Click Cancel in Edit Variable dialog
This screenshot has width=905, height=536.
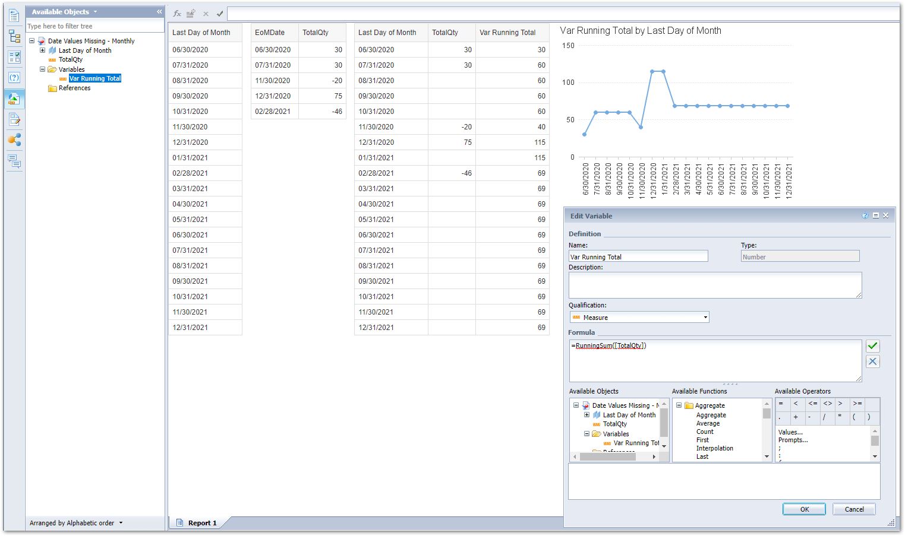click(854, 509)
